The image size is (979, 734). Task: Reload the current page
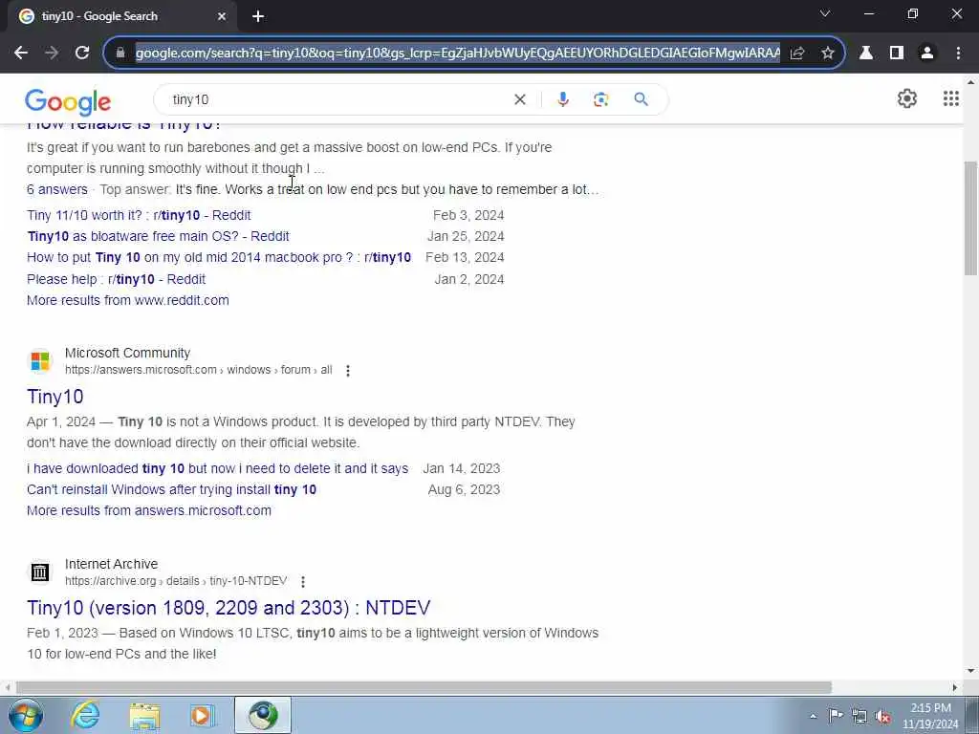[82, 54]
